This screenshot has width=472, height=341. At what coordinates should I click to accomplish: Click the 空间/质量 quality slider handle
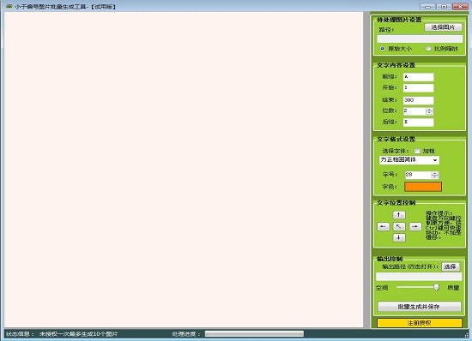tap(436, 288)
